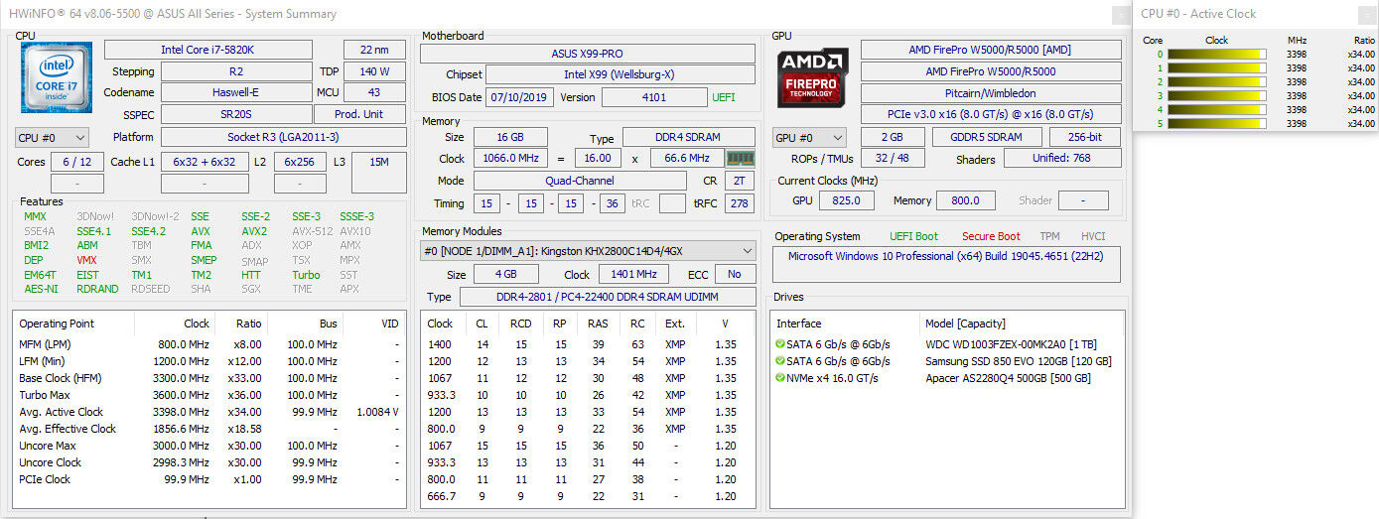The image size is (1379, 519).
Task: Click the PCIe v3.0 x16 link field
Action: click(991, 114)
